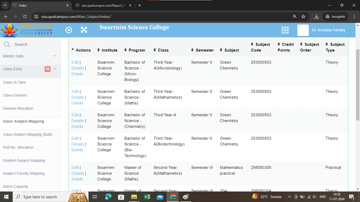Switch to the ssiu.qualcampus.com Report tab

tap(103, 5)
